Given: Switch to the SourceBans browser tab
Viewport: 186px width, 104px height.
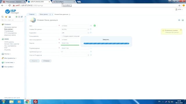Looking at the screenshot, I should (64, 2).
